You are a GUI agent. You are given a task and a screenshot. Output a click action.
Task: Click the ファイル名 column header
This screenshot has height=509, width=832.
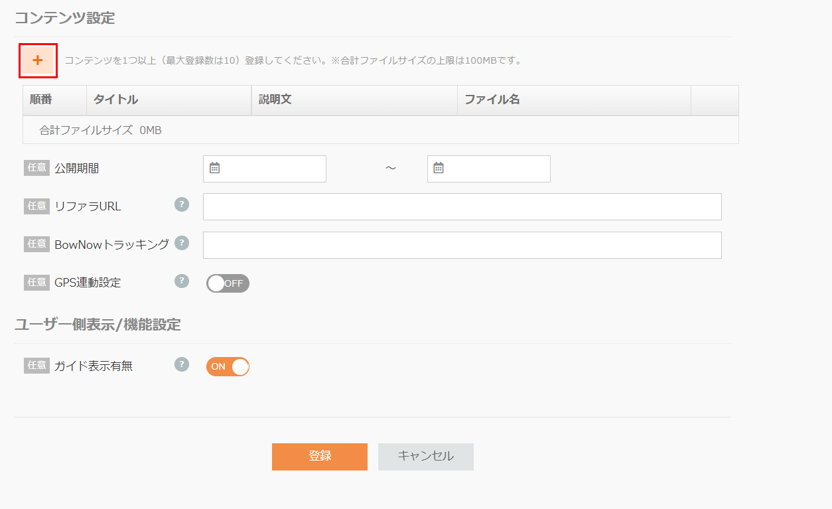[574, 100]
